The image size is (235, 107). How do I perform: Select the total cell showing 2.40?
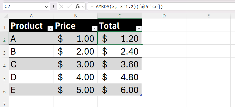(x=120, y=51)
